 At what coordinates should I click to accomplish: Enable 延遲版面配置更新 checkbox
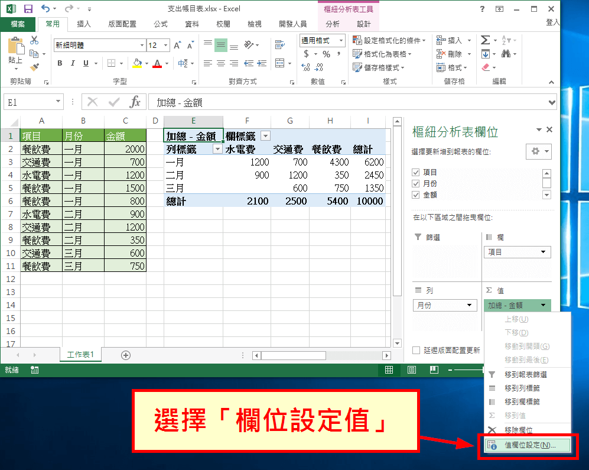coord(416,349)
